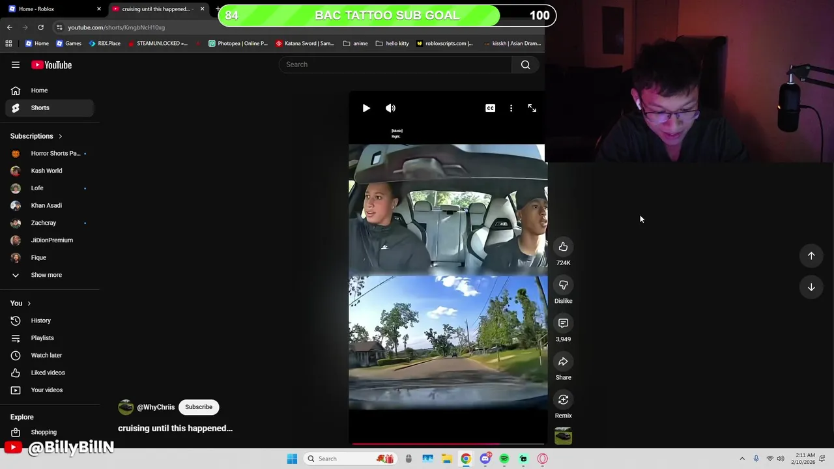834x469 pixels.
Task: Open the JiDionPremium subscription
Action: click(50, 240)
